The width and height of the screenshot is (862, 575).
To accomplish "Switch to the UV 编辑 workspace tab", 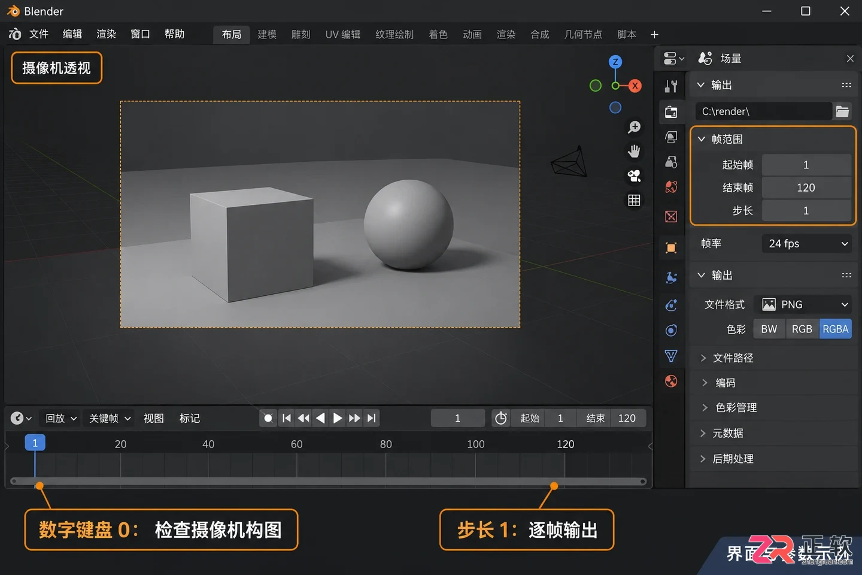I will pos(343,35).
